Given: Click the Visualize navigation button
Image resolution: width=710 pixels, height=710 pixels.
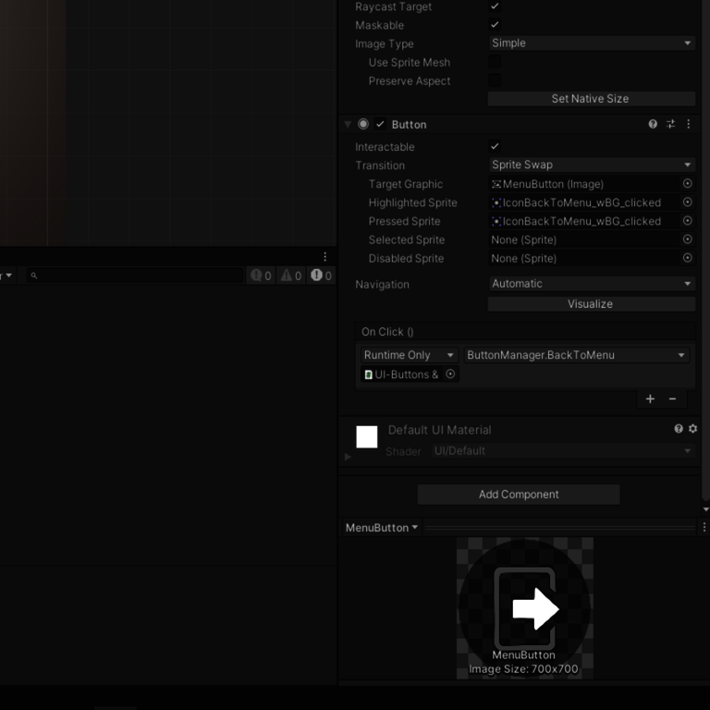Looking at the screenshot, I should (591, 304).
